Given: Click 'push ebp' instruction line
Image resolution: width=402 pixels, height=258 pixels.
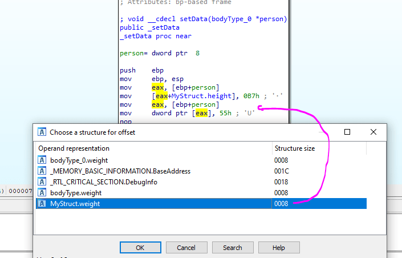Looking at the screenshot, I should click(x=141, y=70).
